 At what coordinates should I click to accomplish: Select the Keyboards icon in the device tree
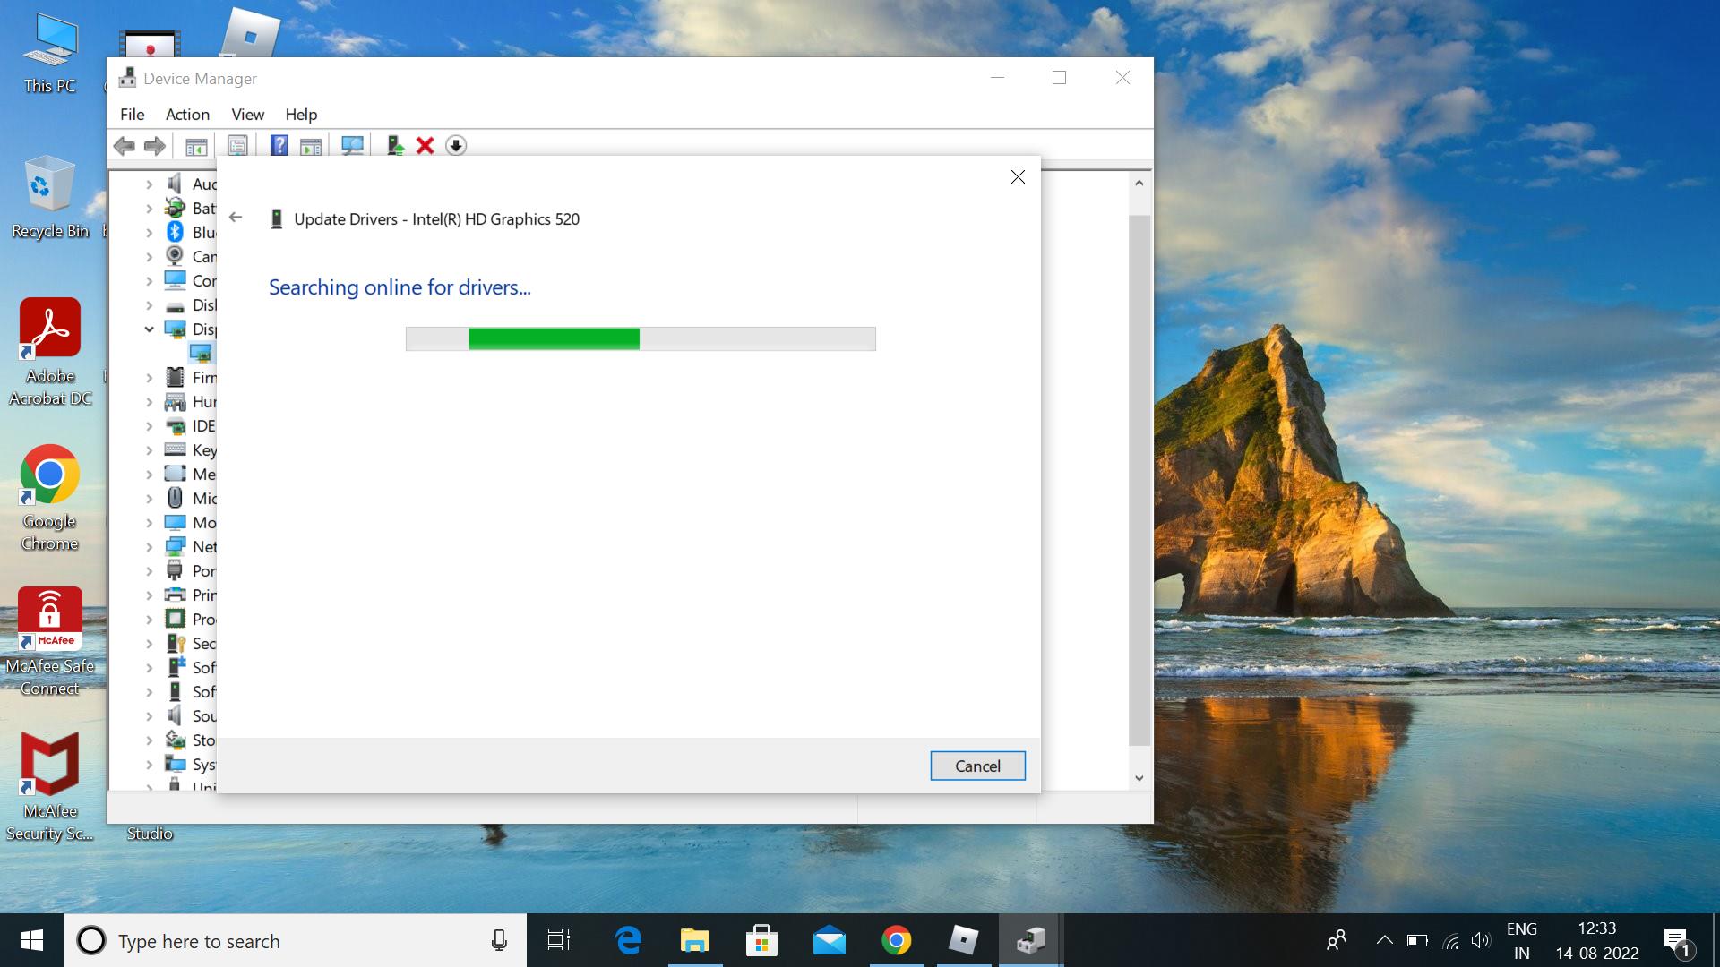click(x=175, y=449)
